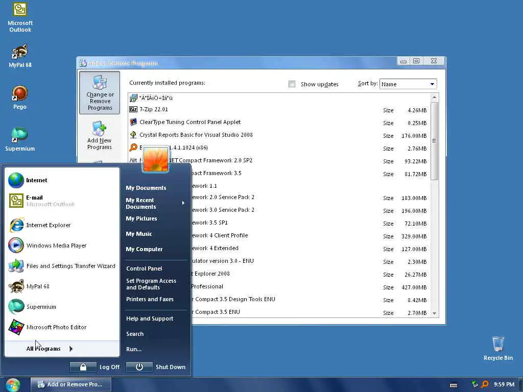523x392 pixels.
Task: Click the size value 427.00MB
Action: coord(414,287)
